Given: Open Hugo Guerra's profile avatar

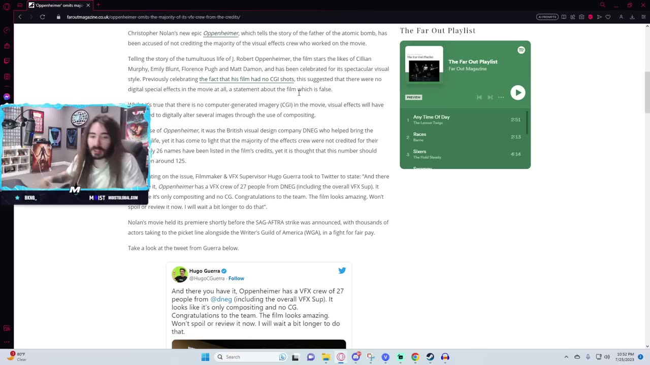Looking at the screenshot, I should (x=179, y=274).
